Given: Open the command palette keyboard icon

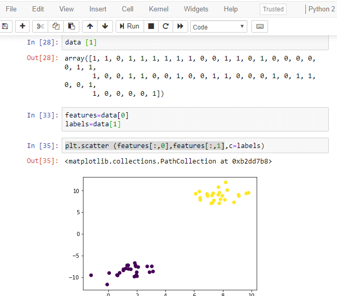Looking at the screenshot, I should click(x=260, y=26).
